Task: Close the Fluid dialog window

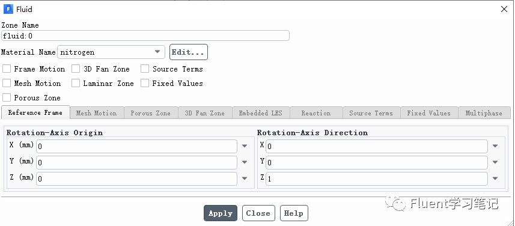Action: [504, 9]
